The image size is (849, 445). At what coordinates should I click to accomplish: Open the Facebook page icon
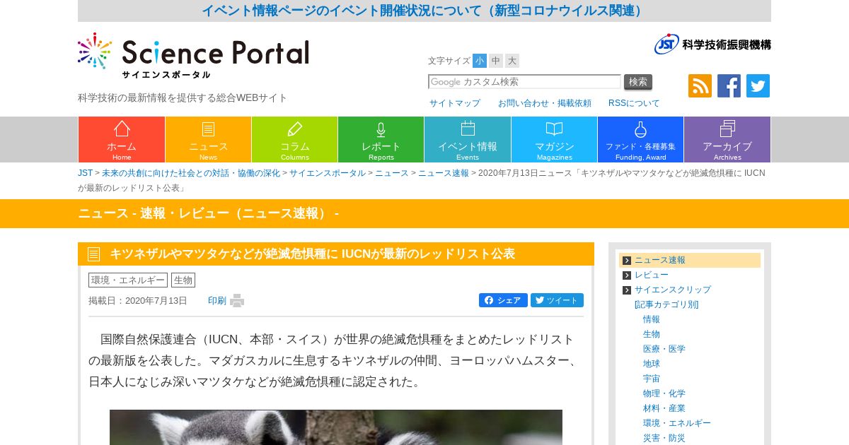tap(729, 85)
